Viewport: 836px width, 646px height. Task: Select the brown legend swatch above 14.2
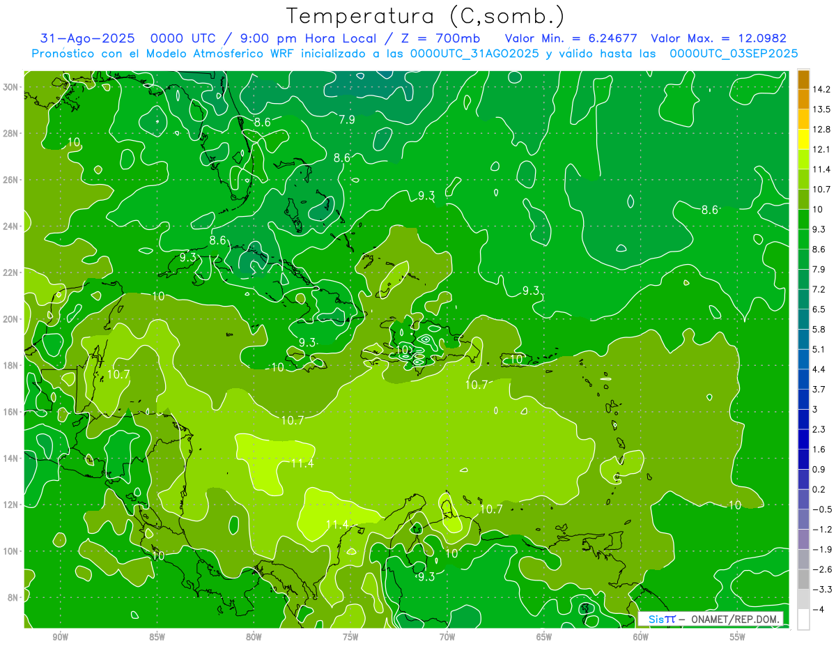click(803, 79)
